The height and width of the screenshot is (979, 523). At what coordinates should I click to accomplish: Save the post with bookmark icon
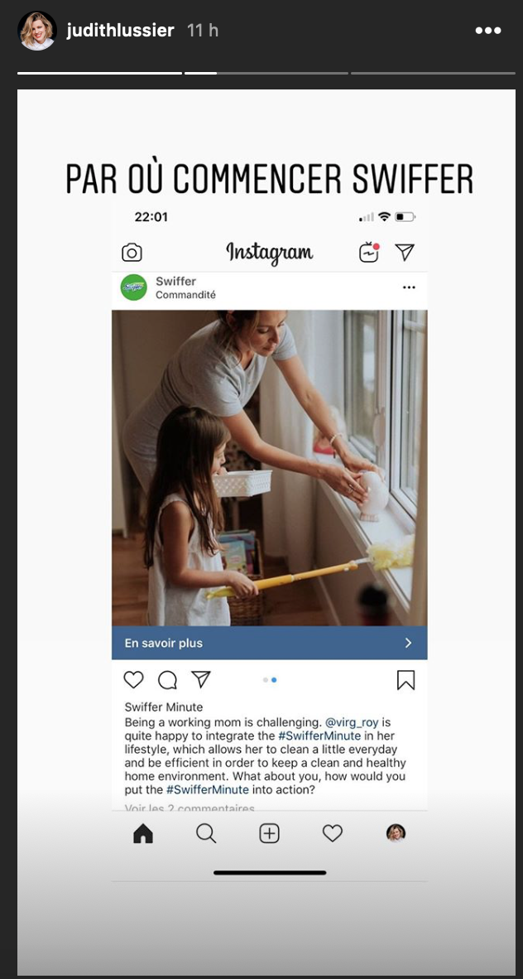coord(405,680)
